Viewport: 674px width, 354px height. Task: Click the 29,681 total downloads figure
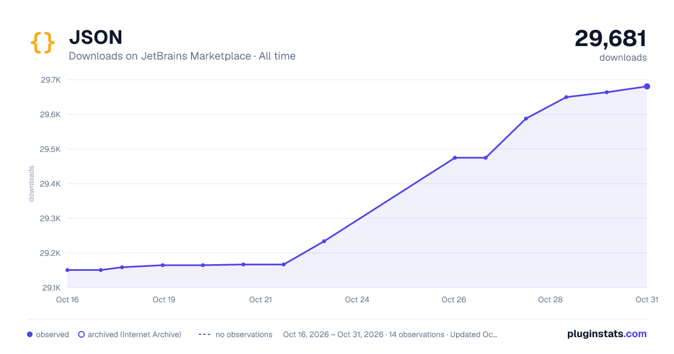[x=611, y=38]
